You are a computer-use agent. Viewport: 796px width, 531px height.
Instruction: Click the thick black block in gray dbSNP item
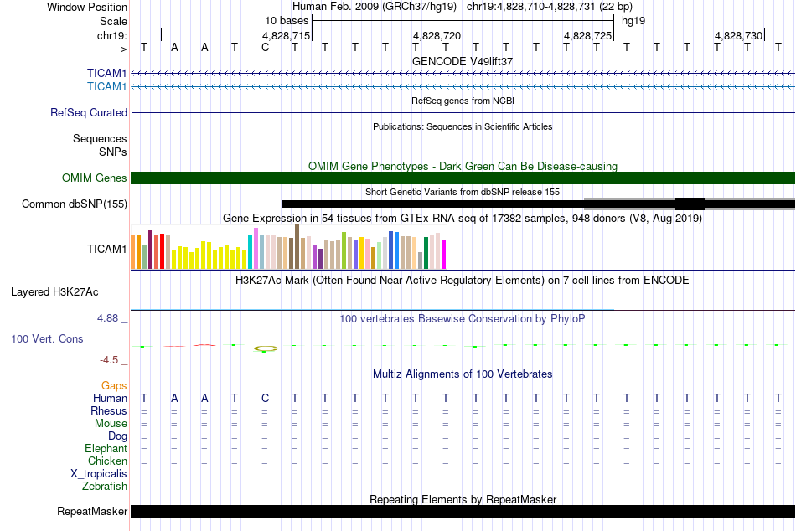pos(690,204)
